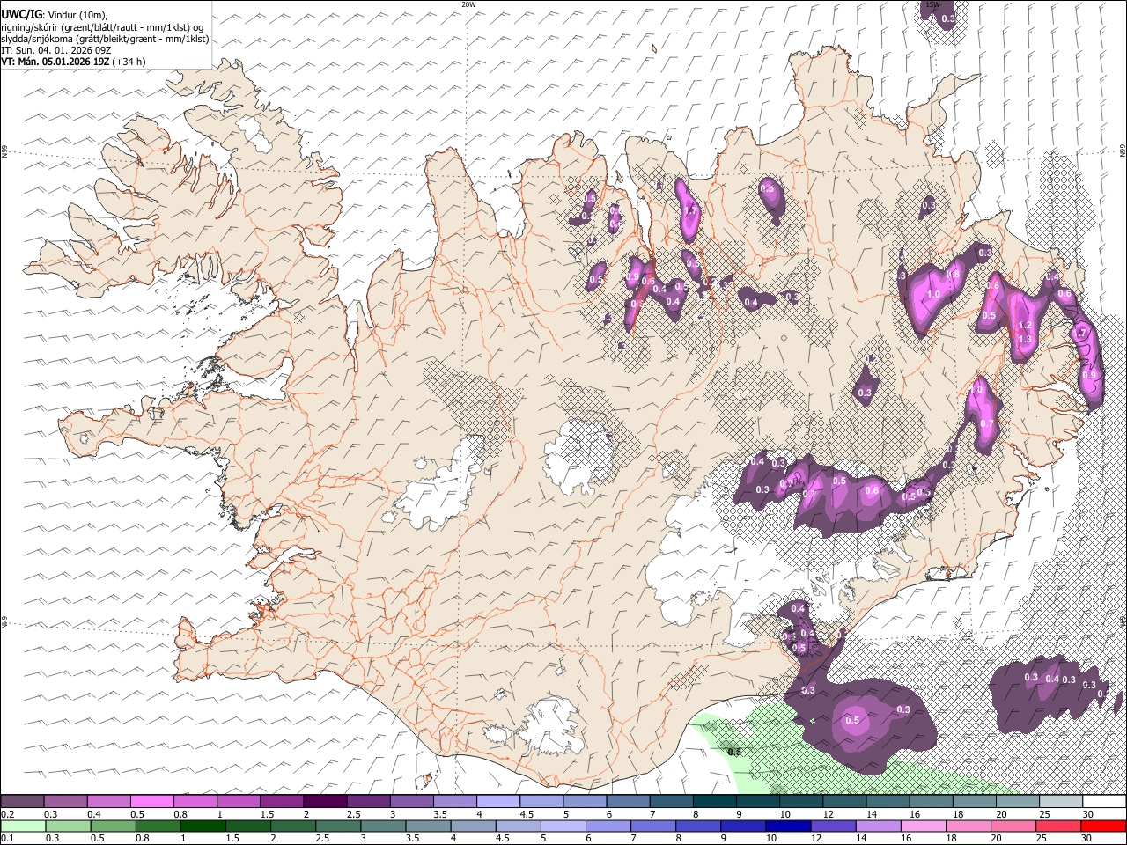This screenshot has height=845, width=1127.
Task: Click the 'VT: Mán. 05.01.2026 19Z (+34 h)' line
Action: tap(73, 62)
